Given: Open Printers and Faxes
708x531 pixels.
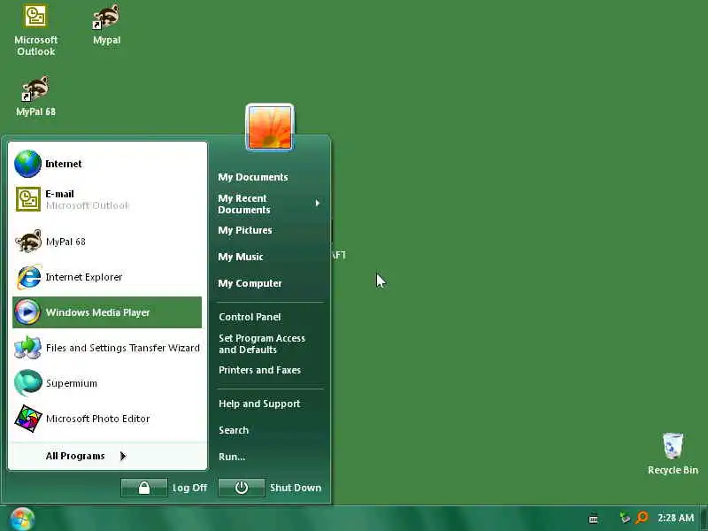Looking at the screenshot, I should 259,370.
